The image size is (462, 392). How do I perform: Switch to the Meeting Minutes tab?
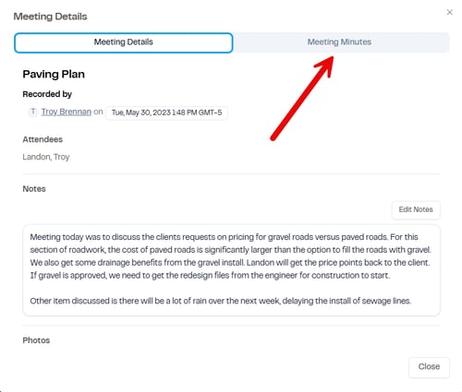[339, 42]
